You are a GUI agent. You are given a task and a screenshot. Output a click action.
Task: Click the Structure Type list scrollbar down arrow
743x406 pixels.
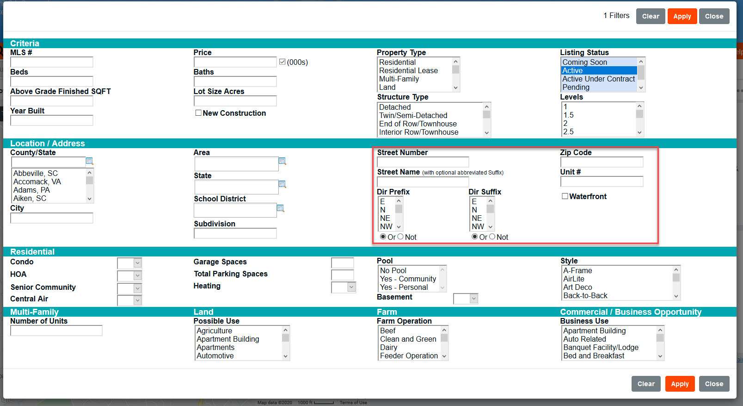coord(486,133)
